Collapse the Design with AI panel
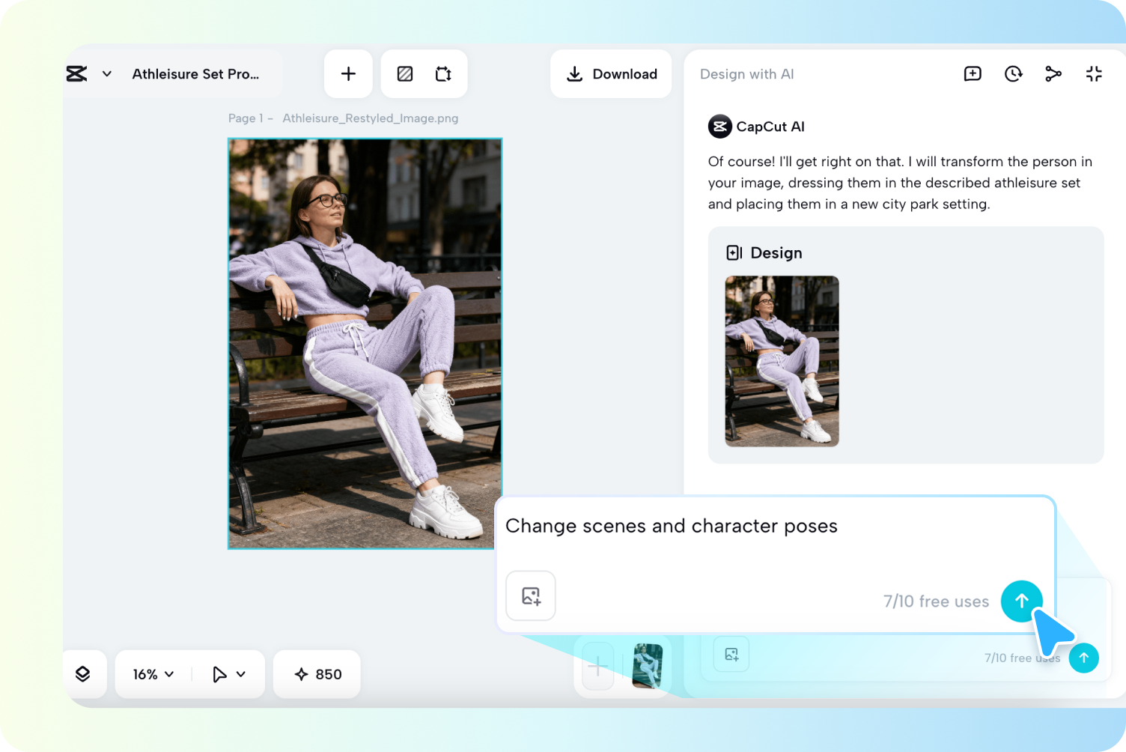 click(x=1094, y=73)
